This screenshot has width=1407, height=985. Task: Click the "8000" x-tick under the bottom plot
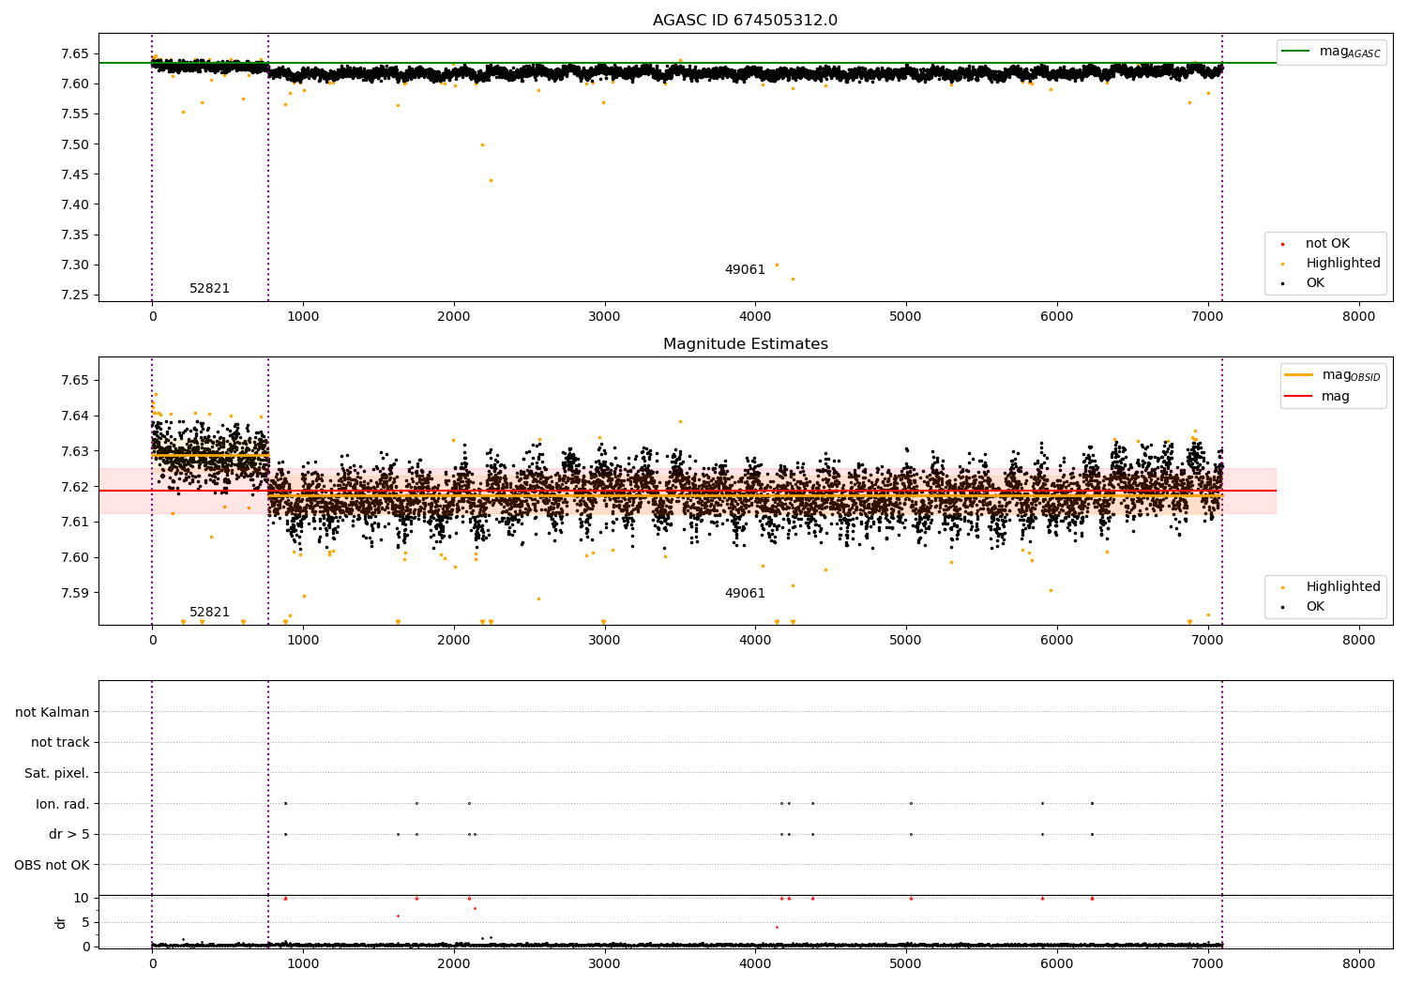tap(1359, 964)
